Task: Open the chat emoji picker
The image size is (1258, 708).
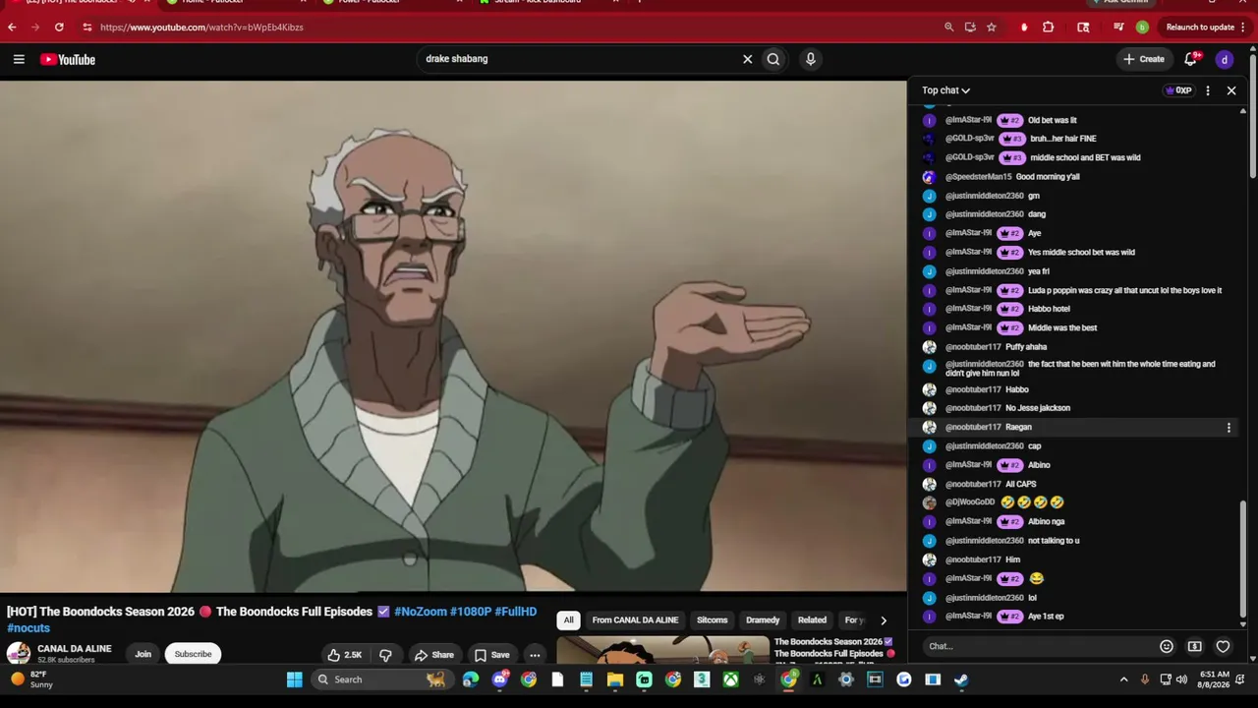Action: click(1167, 646)
